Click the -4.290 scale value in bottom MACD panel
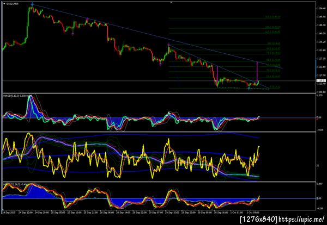 [320, 209]
